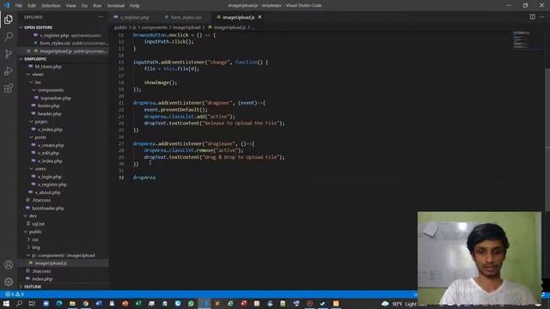Click the components breadcrumb segment
The image size is (550, 309).
click(155, 27)
